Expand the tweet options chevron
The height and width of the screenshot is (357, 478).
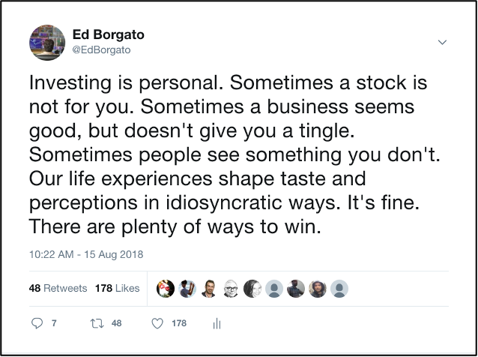(x=442, y=42)
